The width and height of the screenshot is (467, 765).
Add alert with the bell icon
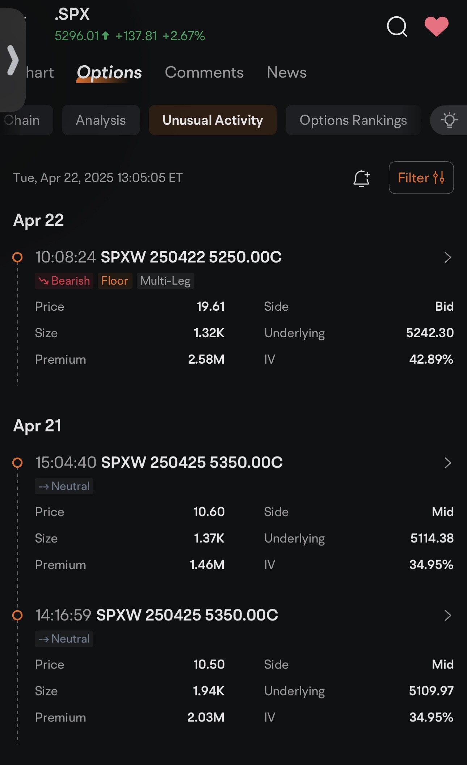pos(361,178)
